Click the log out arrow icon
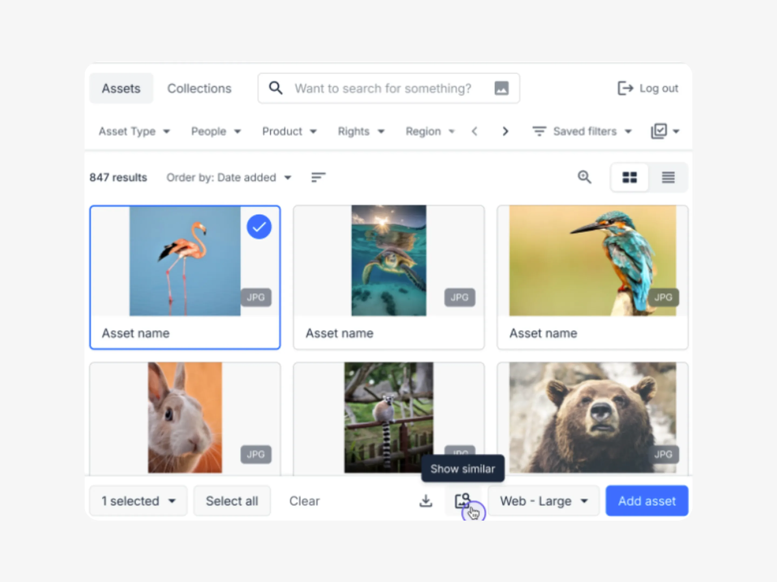This screenshot has height=582, width=777. point(625,88)
